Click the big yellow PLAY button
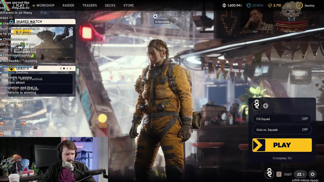This screenshot has height=182, width=324. 282,145
